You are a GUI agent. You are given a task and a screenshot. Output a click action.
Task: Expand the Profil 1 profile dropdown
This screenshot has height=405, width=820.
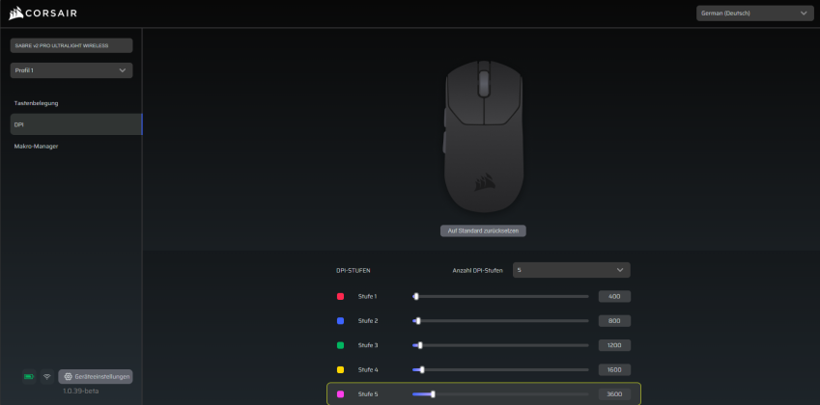[71, 70]
